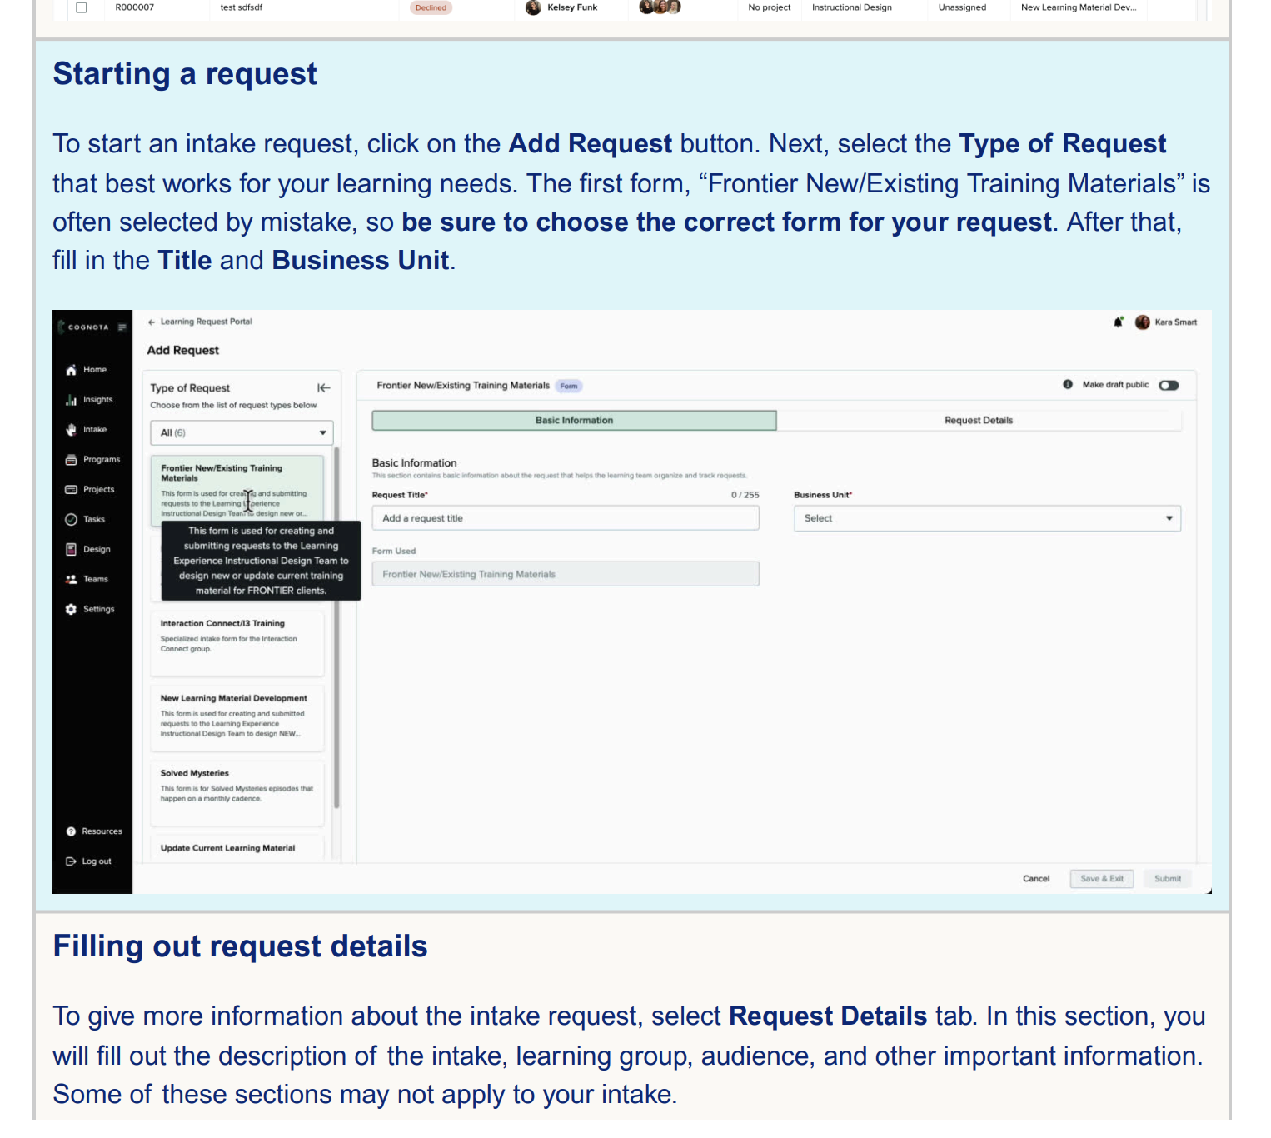Click the Unassigned cell in the top row
The width and height of the screenshot is (1271, 1138).
pos(962,7)
